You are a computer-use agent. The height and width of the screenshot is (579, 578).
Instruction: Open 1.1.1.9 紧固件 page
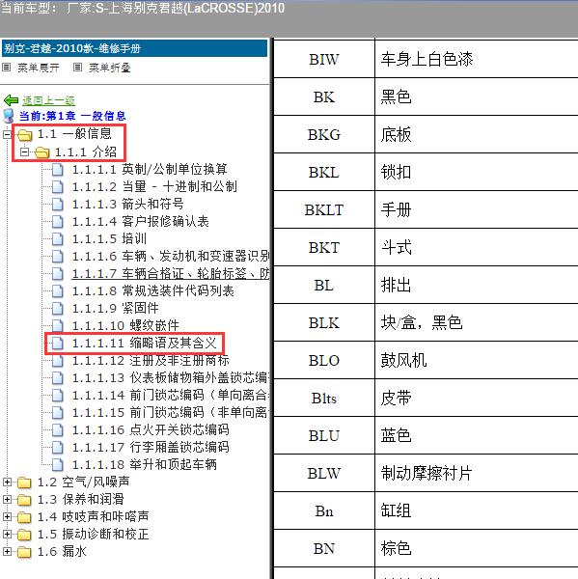[115, 309]
